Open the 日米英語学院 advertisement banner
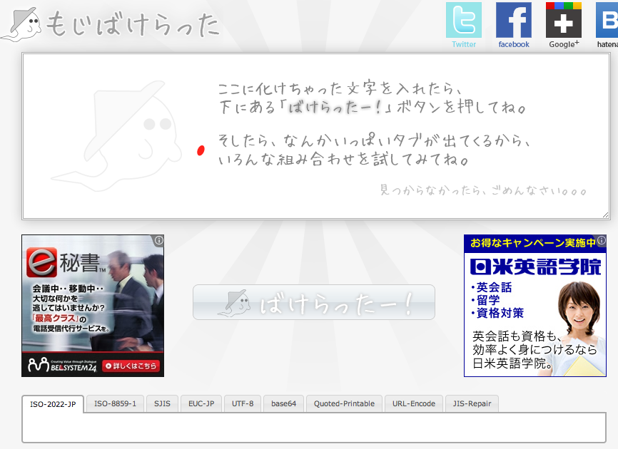Screen dimensions: 618x449 pos(535,306)
